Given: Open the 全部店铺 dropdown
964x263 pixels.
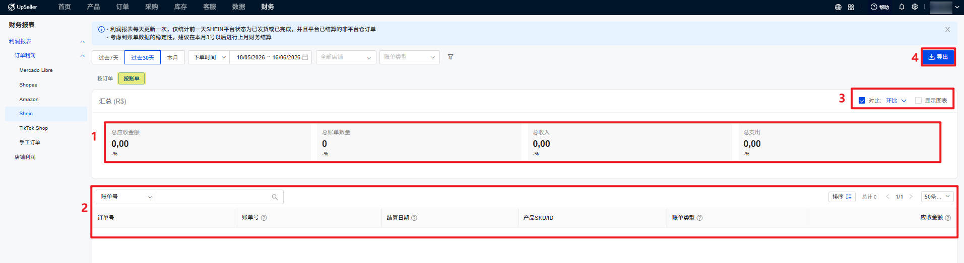Looking at the screenshot, I should (x=346, y=57).
